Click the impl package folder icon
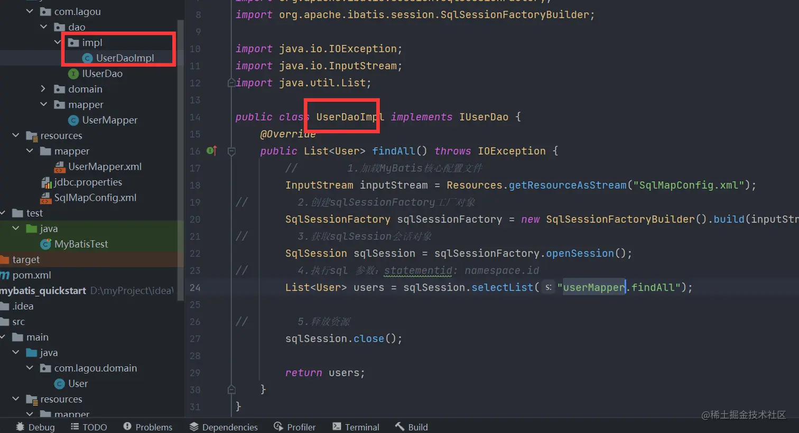The width and height of the screenshot is (799, 433). point(73,42)
